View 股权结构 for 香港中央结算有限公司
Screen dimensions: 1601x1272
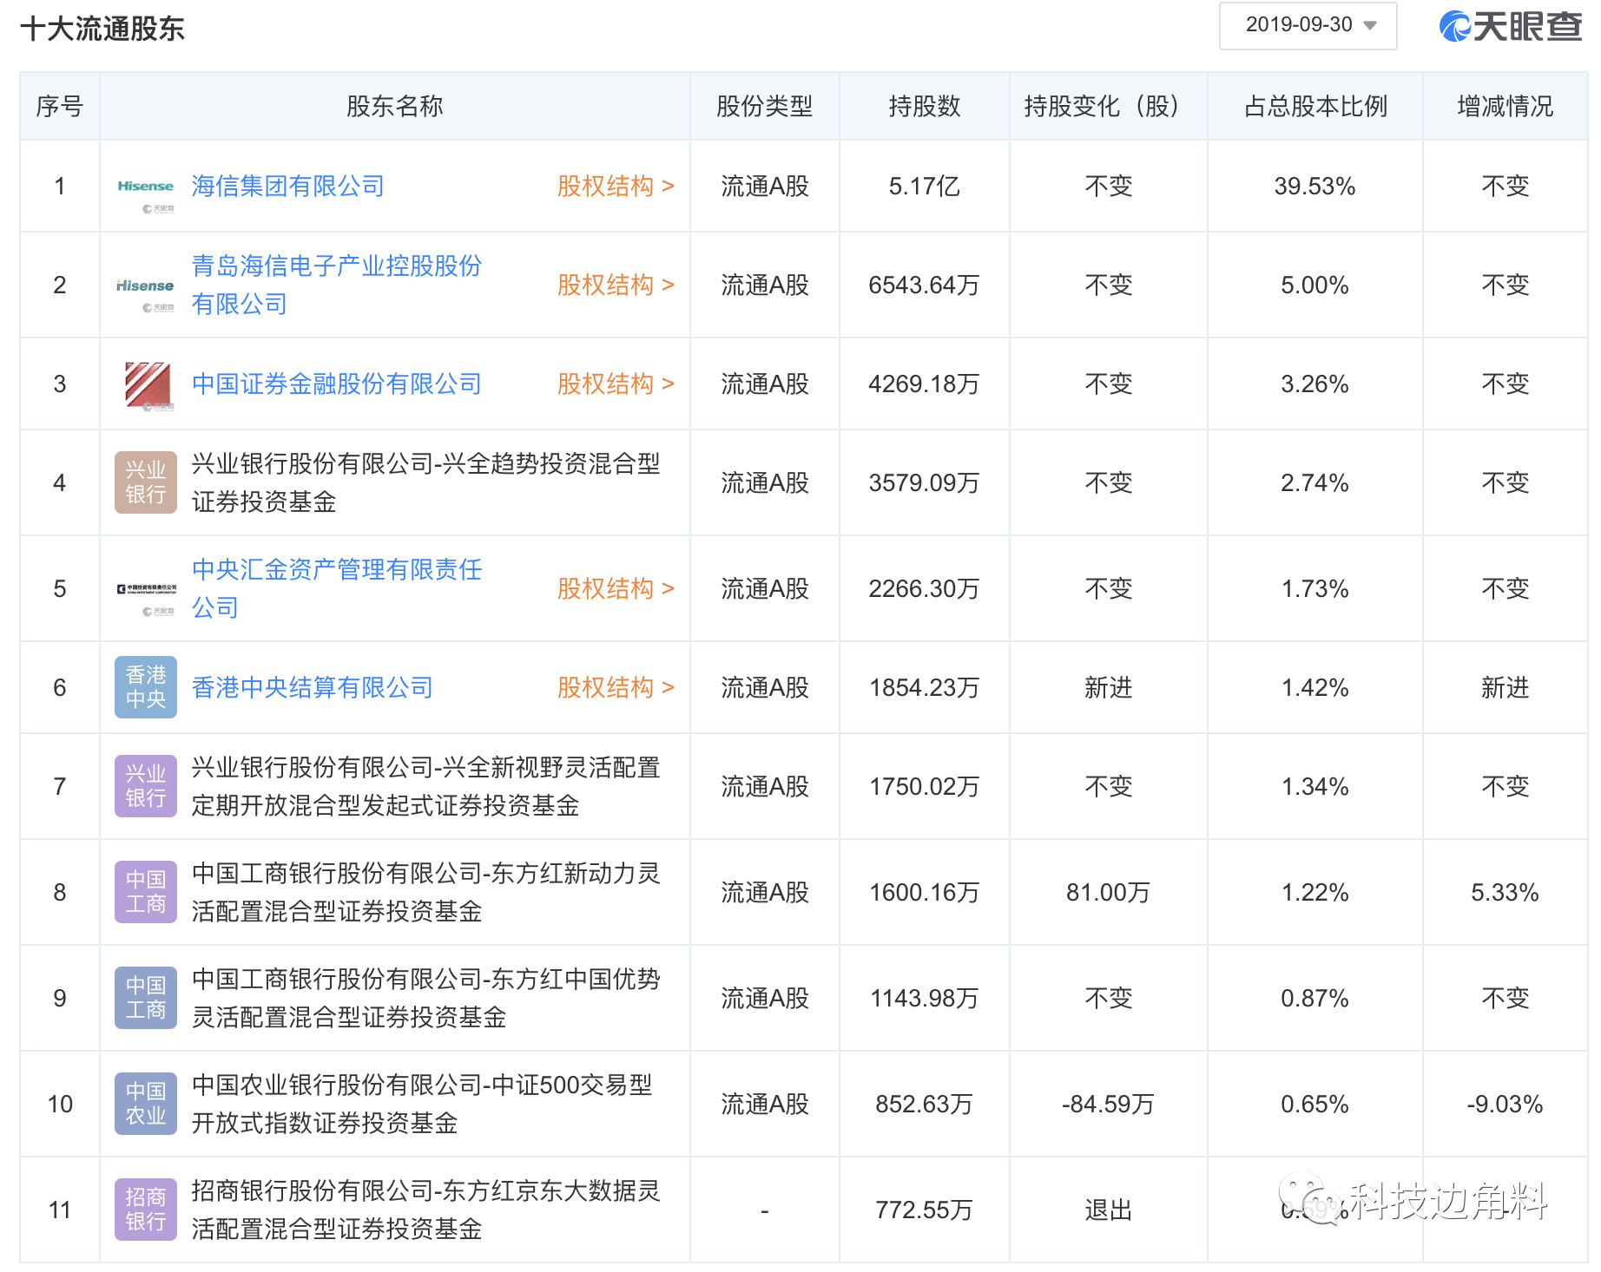tap(616, 688)
